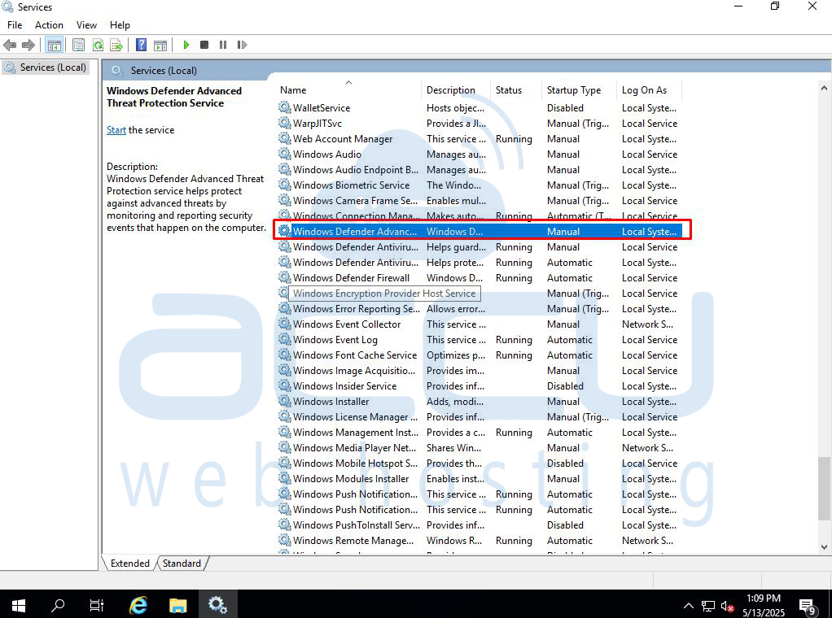Click the vertical scrollbar thumb of services list
Image resolution: width=832 pixels, height=618 pixels.
point(824,490)
